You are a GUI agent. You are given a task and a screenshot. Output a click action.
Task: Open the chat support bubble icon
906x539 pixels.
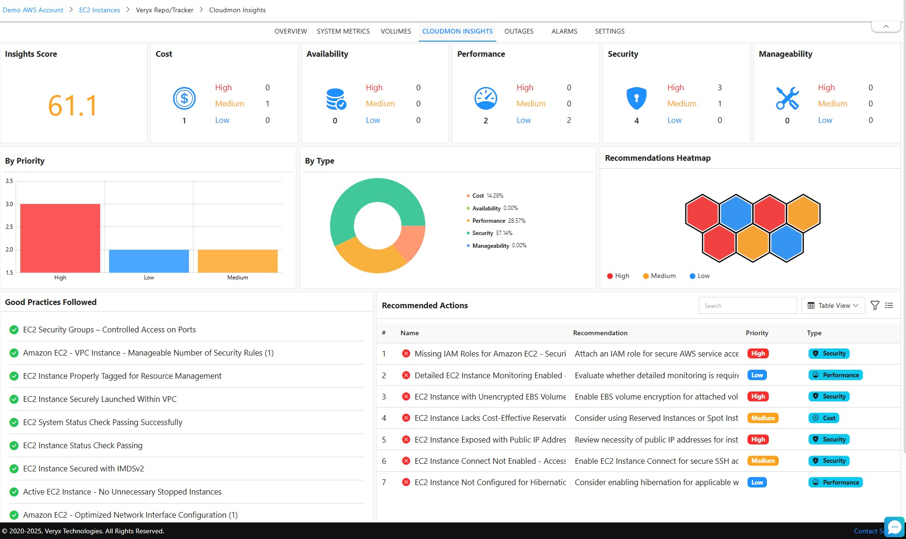pyautogui.click(x=894, y=527)
